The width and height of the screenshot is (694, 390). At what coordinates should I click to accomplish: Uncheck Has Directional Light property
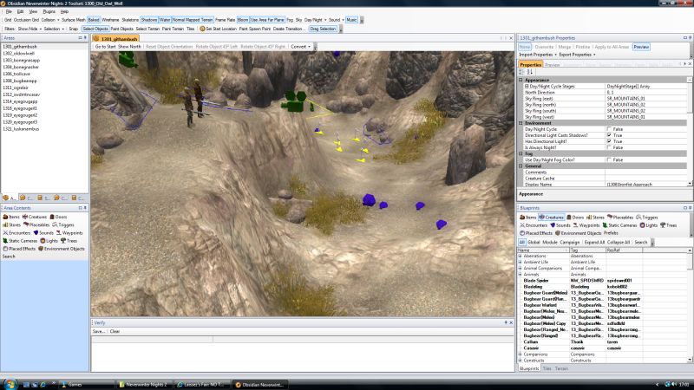coord(609,141)
